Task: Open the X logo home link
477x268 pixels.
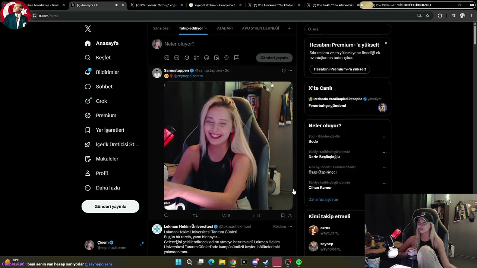Action: (88, 29)
